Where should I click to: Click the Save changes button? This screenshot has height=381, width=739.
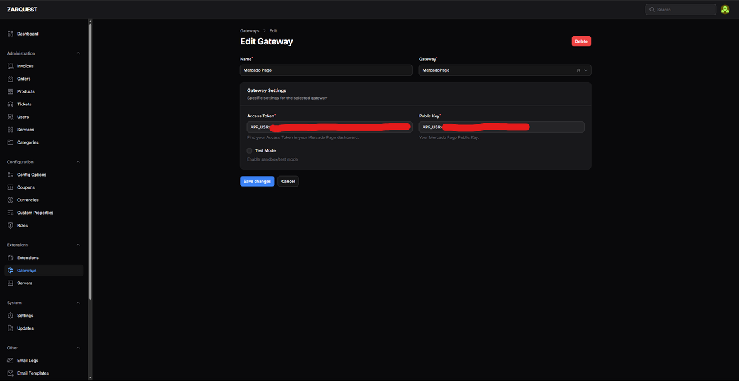[257, 182]
